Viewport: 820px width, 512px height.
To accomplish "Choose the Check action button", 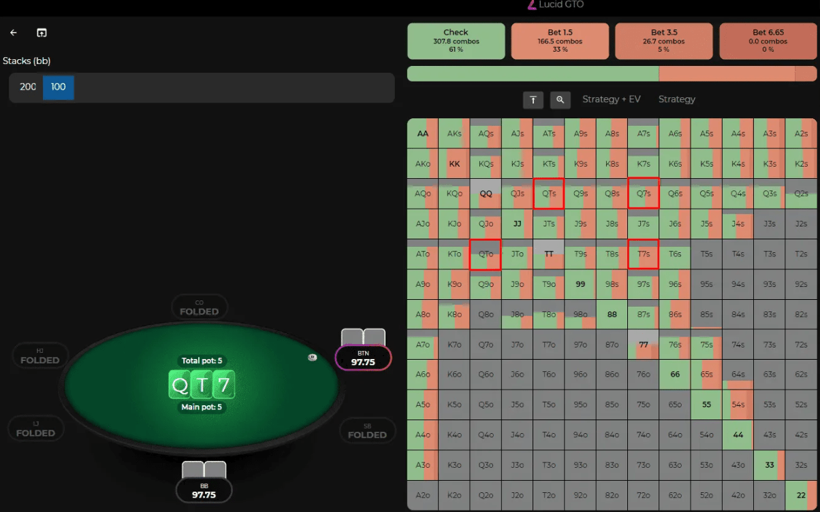I will tap(456, 41).
